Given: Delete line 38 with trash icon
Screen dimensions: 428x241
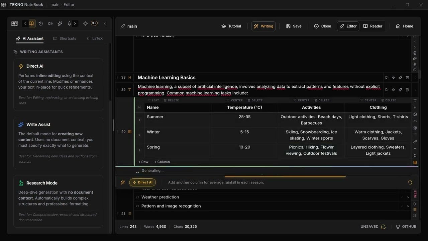Looking at the screenshot, I should 407,77.
